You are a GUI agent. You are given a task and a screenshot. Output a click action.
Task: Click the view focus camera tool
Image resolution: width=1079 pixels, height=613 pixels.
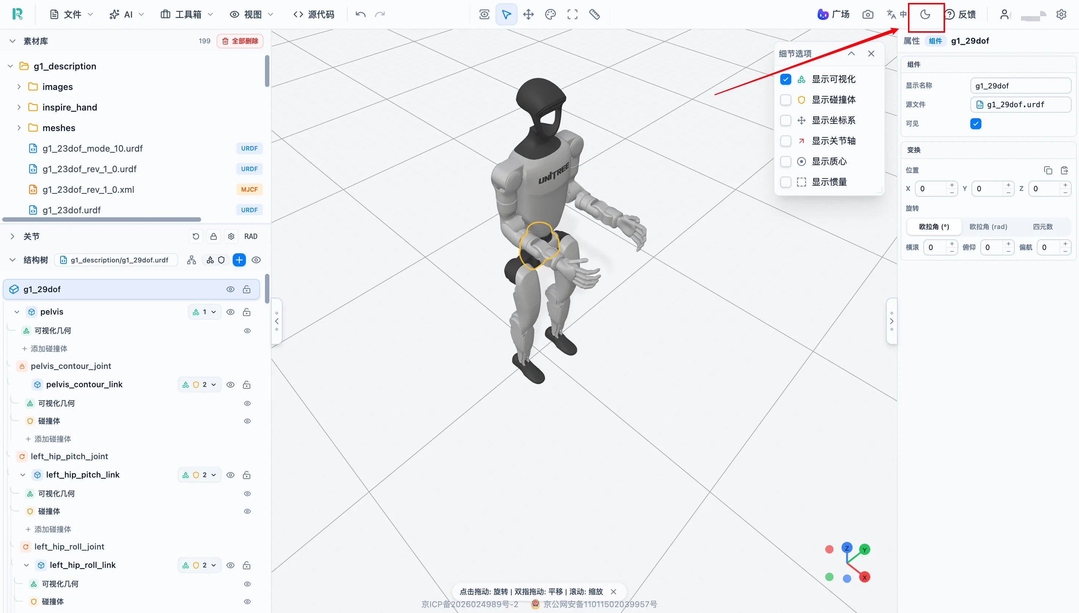pos(484,14)
